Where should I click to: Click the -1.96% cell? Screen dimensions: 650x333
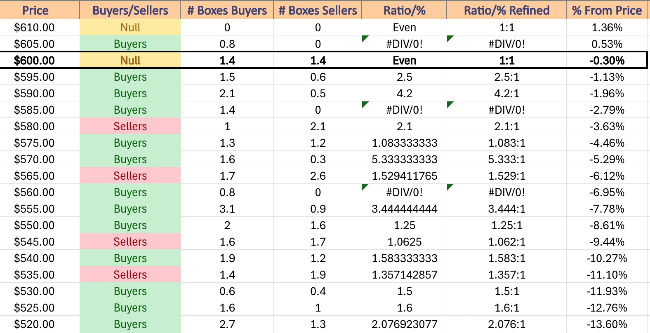pos(607,93)
